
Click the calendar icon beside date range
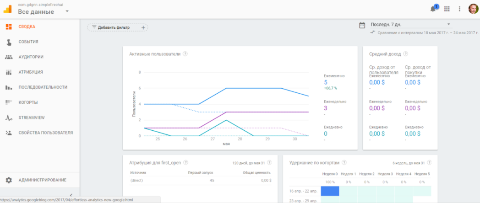click(x=362, y=25)
